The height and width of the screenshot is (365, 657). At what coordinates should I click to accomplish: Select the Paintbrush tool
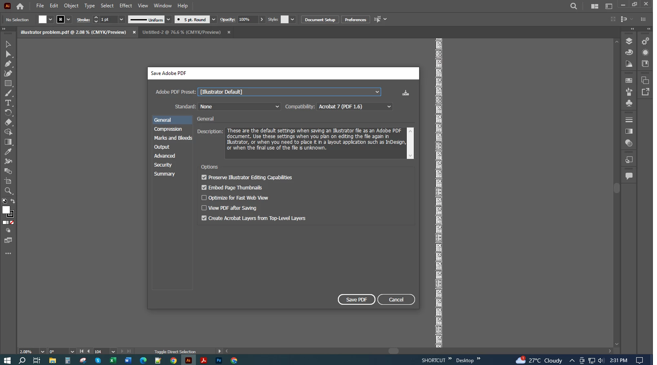(8, 93)
